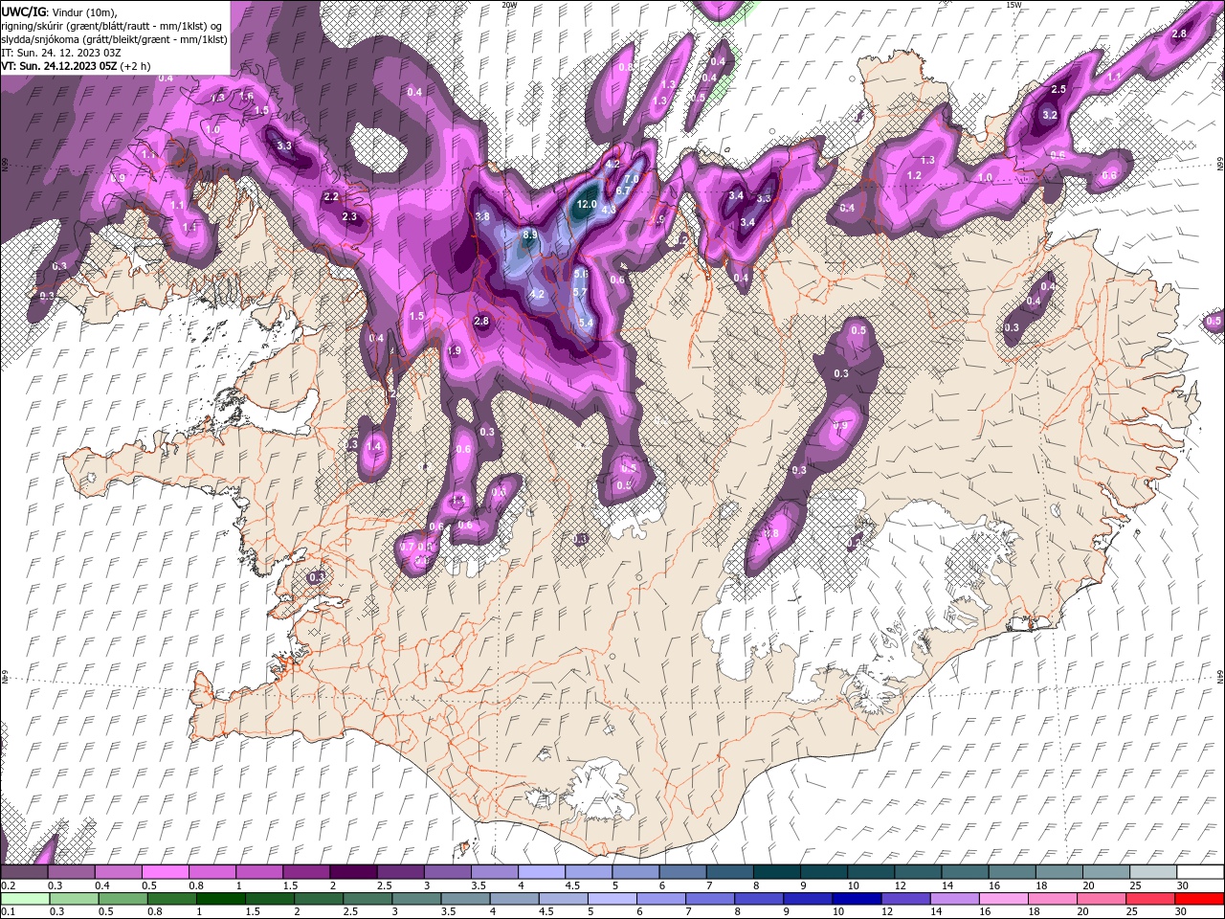
Task: Click the upper legend swatch starting at 0.2
Action: tap(24, 872)
